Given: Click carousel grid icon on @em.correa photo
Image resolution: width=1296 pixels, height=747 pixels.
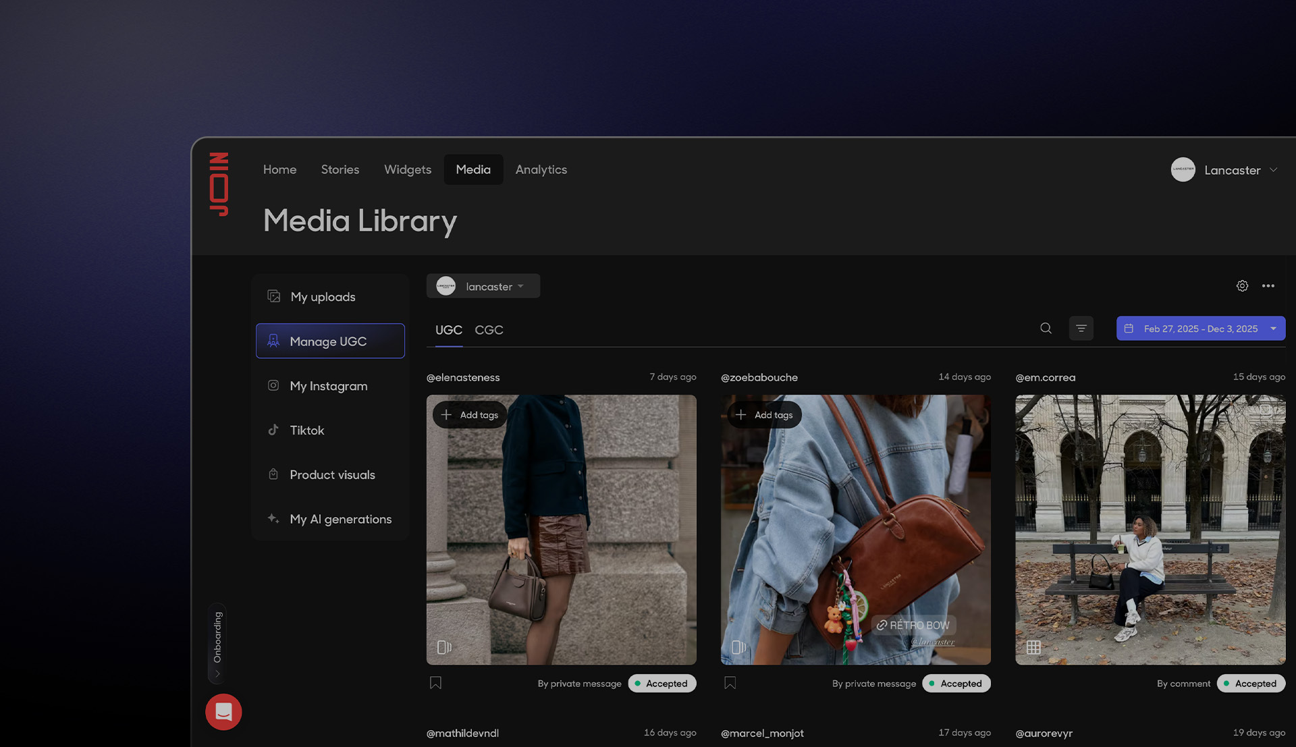Looking at the screenshot, I should point(1033,647).
